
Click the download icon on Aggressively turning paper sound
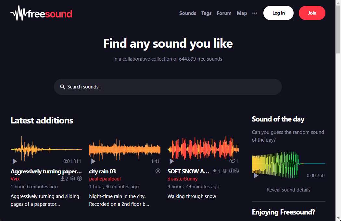[63, 179]
